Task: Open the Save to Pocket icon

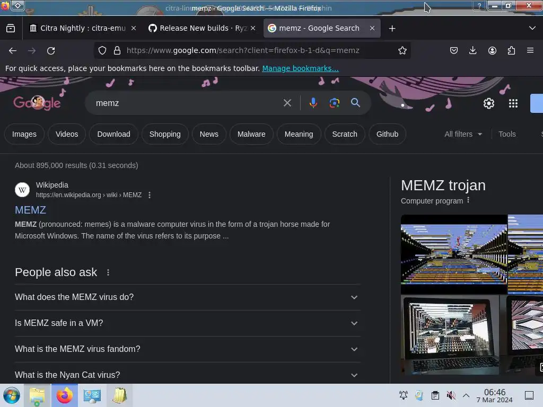Action: (x=454, y=50)
